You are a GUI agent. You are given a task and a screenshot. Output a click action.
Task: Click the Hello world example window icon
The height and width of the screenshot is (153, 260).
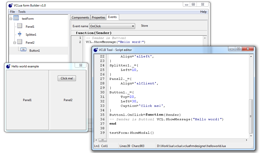click(8, 66)
